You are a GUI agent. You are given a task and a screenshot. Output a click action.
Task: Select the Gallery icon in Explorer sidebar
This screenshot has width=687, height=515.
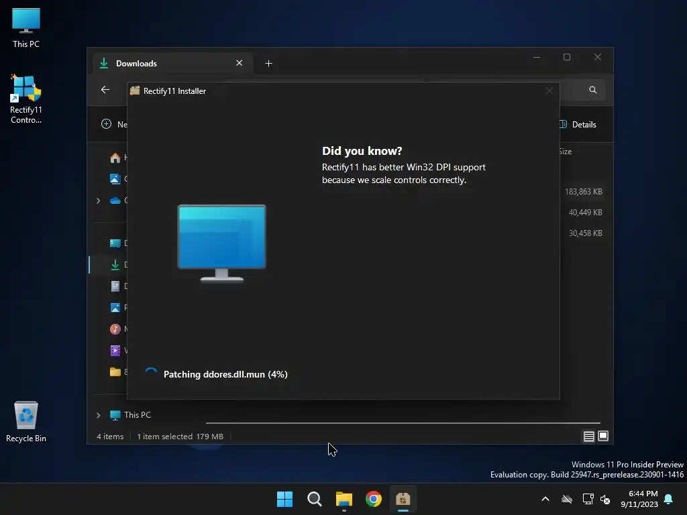[x=115, y=178]
